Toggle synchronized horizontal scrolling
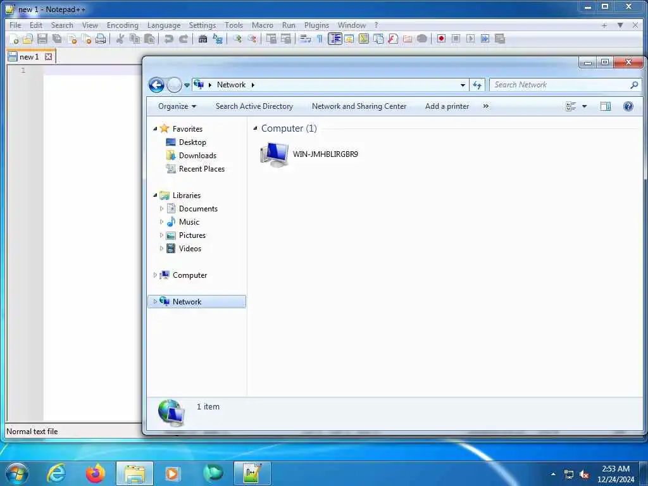Image resolution: width=648 pixels, height=486 pixels. [285, 39]
